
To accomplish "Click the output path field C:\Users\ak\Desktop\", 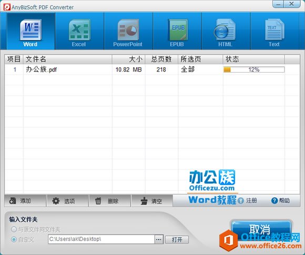I will point(101,239).
